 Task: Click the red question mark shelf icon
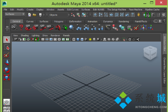point(21,27)
